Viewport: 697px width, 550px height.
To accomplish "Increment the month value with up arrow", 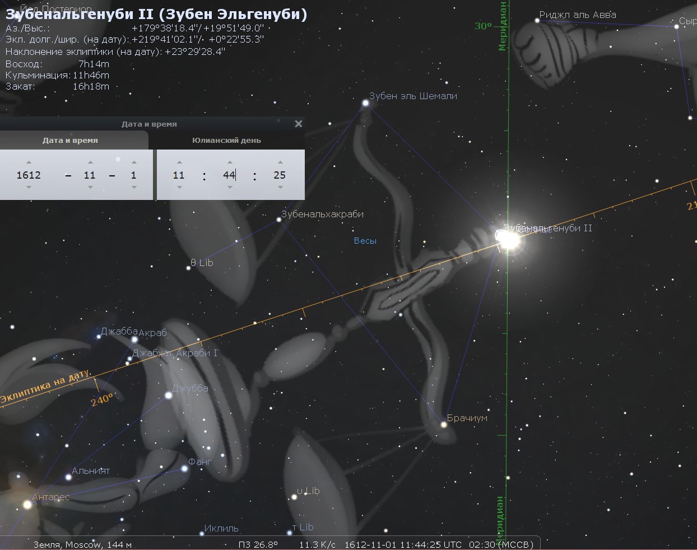I will tap(90, 162).
